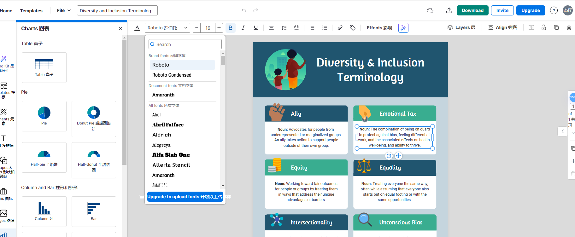Open the Brand Kit sidebar tab
This screenshot has width=575, height=237.
[7, 64]
